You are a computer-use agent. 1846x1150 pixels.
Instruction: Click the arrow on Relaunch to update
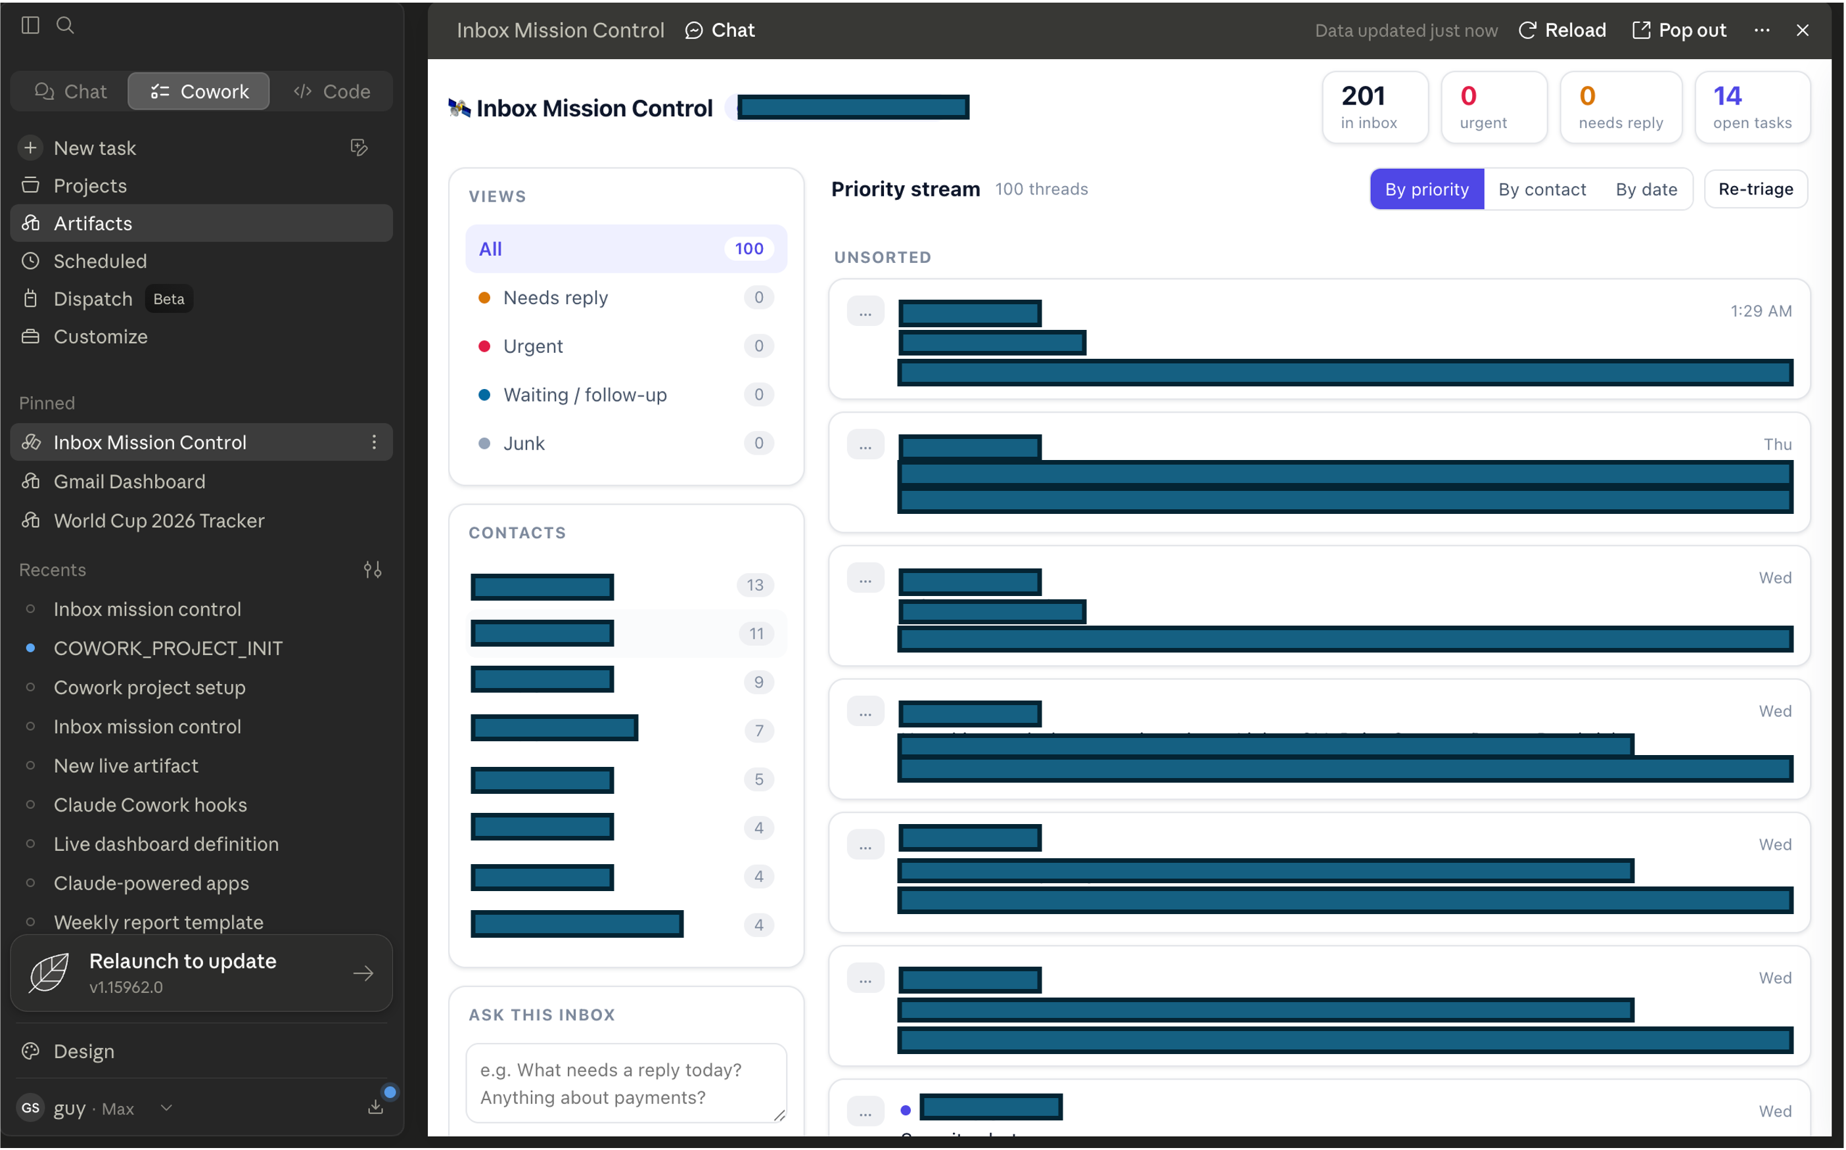click(364, 973)
